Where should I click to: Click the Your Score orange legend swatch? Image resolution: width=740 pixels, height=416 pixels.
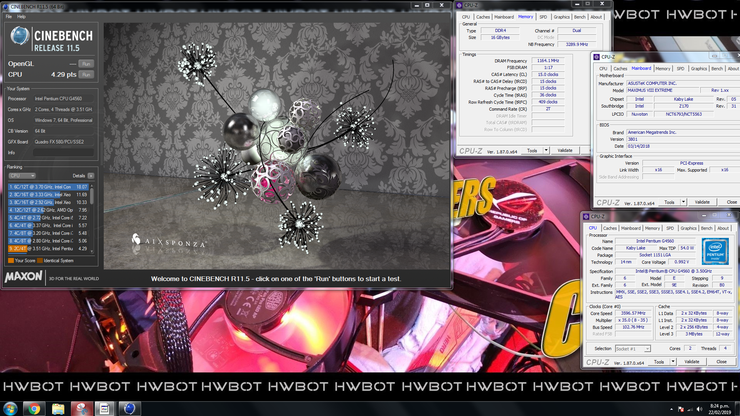(x=11, y=261)
